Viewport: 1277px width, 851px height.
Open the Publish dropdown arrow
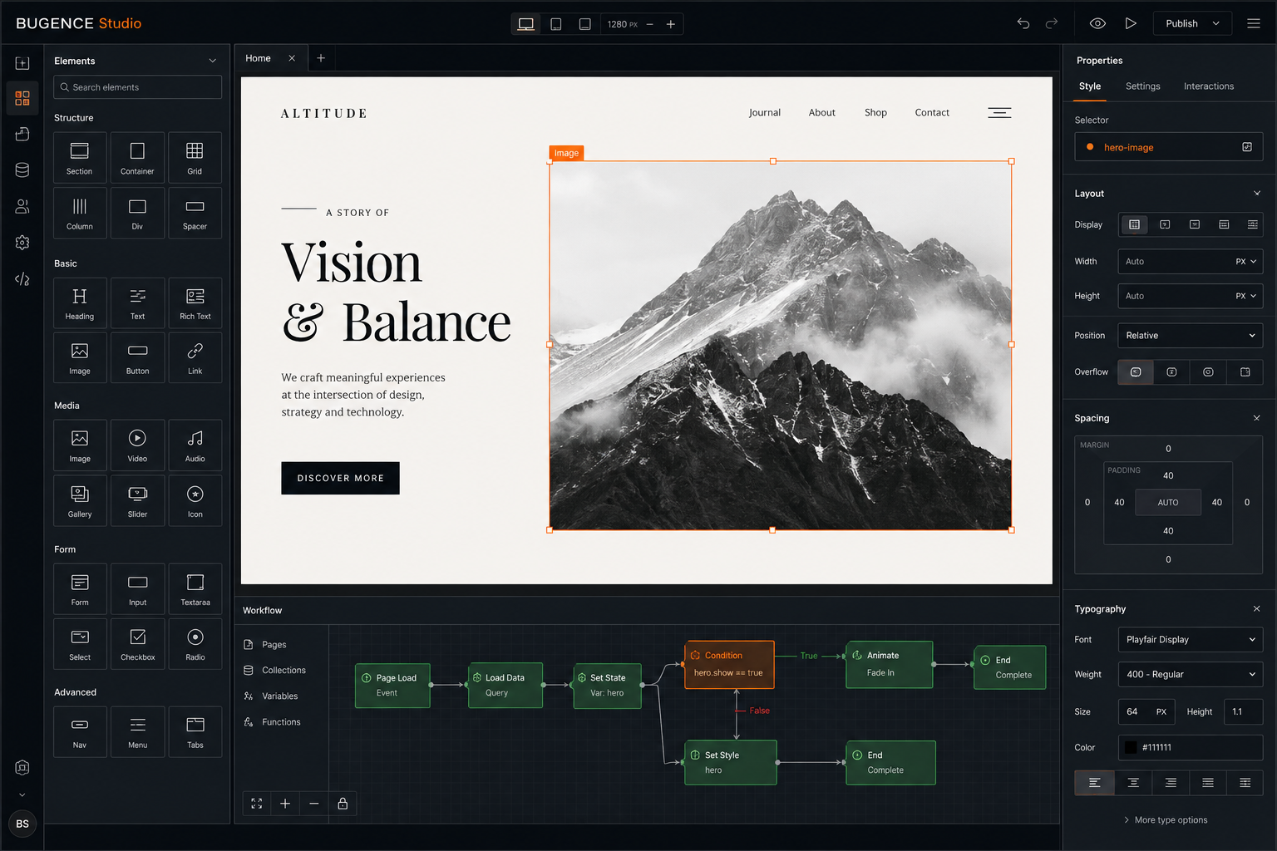coord(1216,23)
